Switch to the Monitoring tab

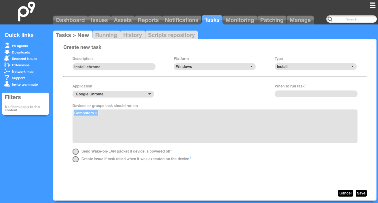tap(240, 20)
